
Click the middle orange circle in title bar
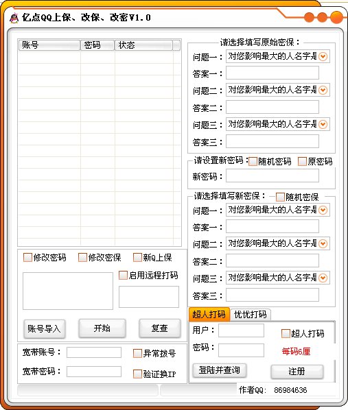point(322,17)
